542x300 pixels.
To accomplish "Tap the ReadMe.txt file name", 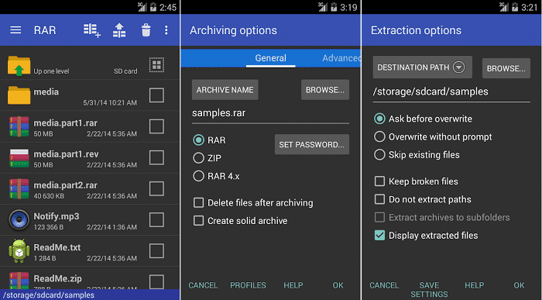I will [x=57, y=247].
